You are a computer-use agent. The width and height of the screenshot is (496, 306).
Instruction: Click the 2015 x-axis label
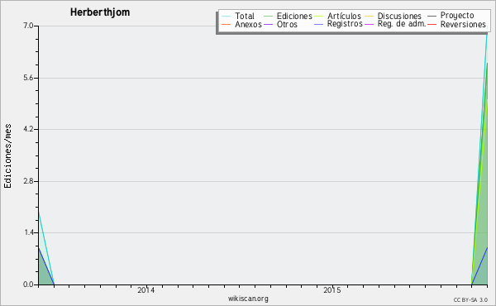[x=331, y=290]
